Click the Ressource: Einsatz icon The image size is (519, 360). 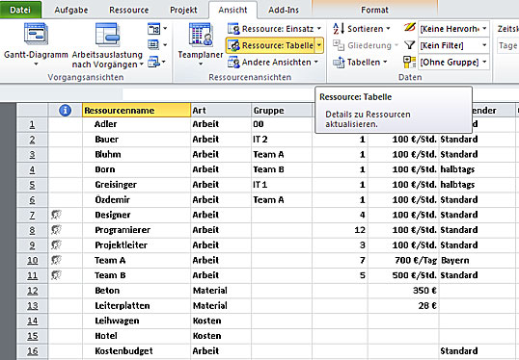pyautogui.click(x=233, y=29)
